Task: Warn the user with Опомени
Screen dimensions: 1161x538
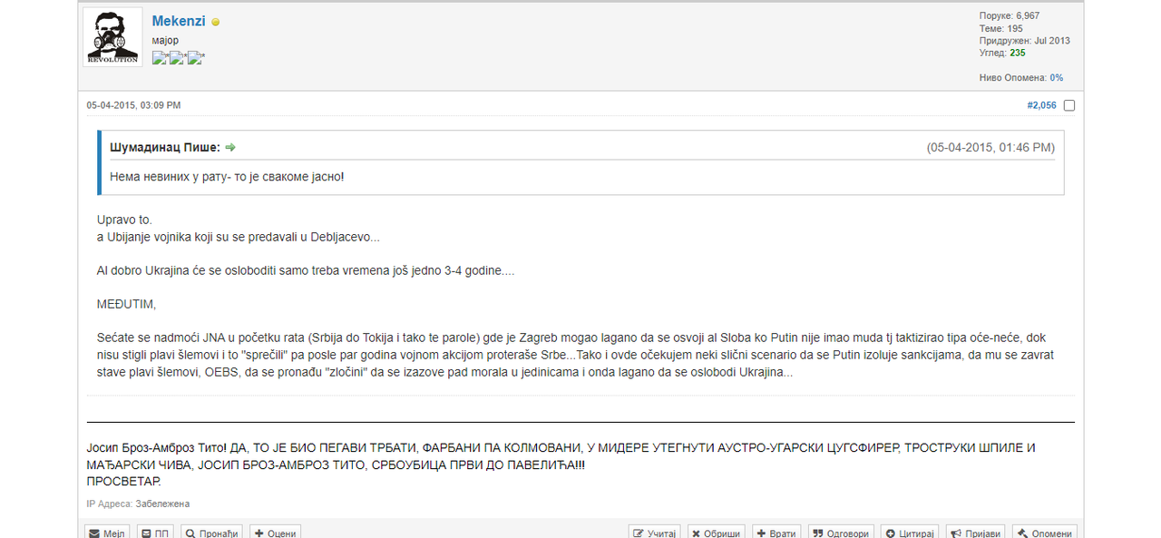Action: [x=1045, y=533]
